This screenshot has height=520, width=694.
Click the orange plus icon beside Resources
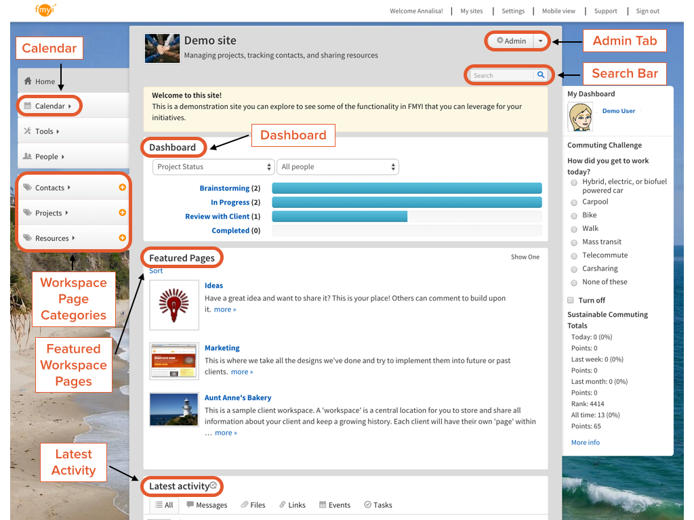[x=123, y=238]
